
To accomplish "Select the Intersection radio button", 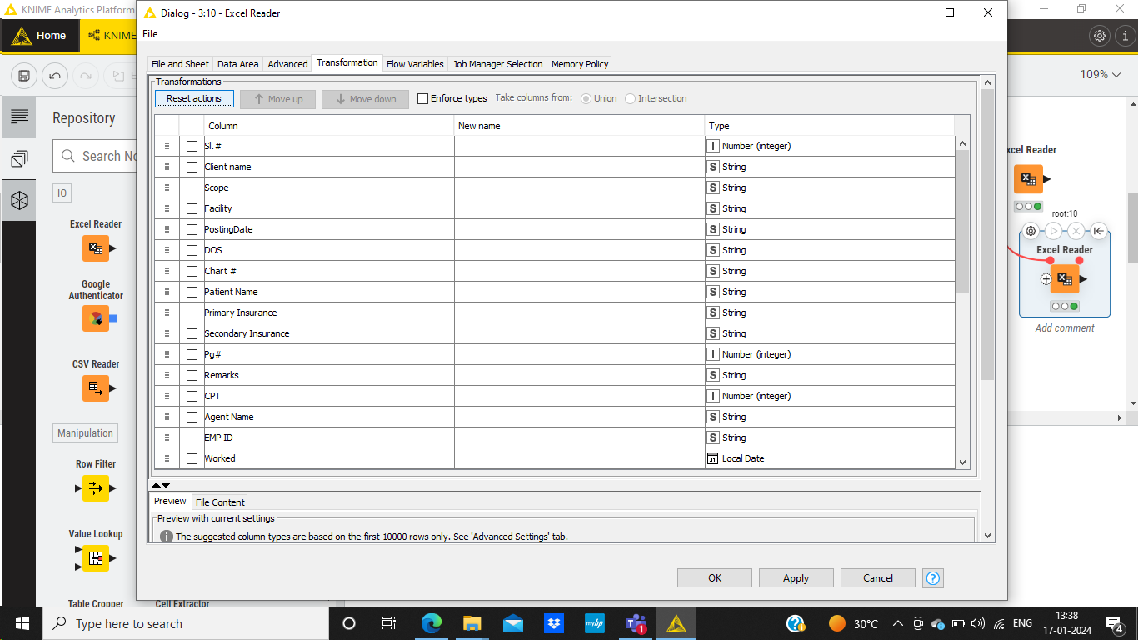I will tap(631, 98).
